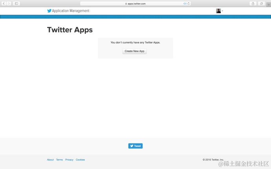Click the lock icon in the address bar

click(x=126, y=4)
